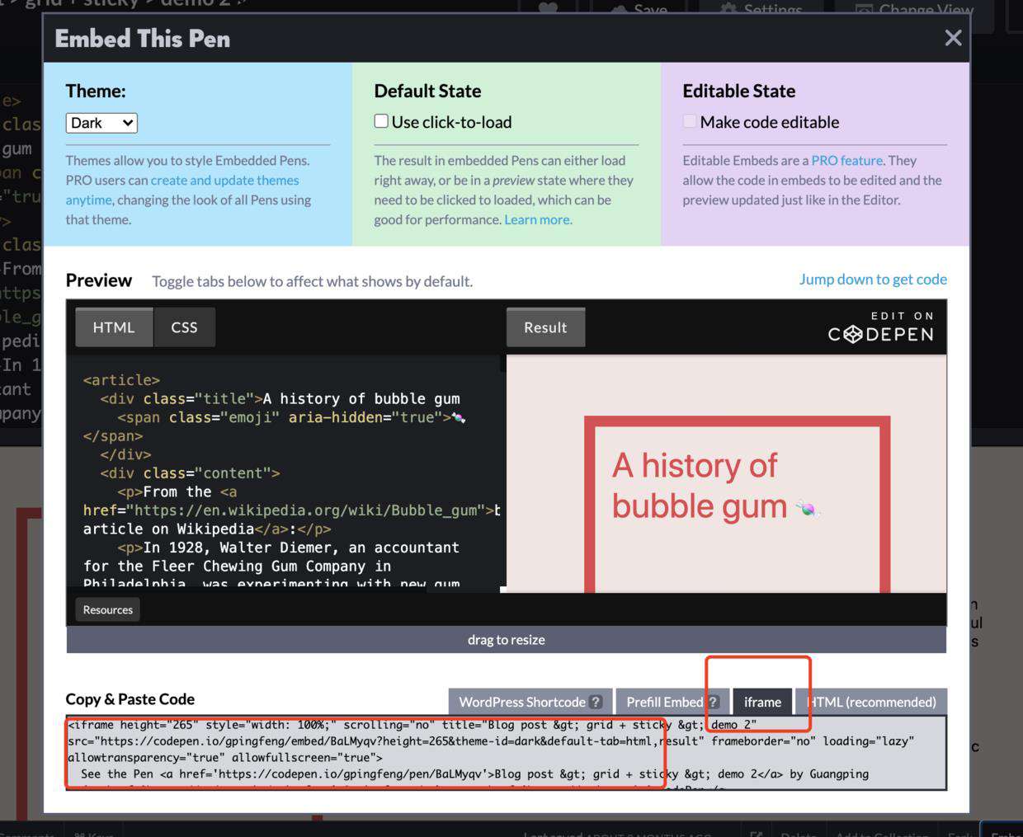
Task: Click the Preview heading text
Action: click(99, 280)
